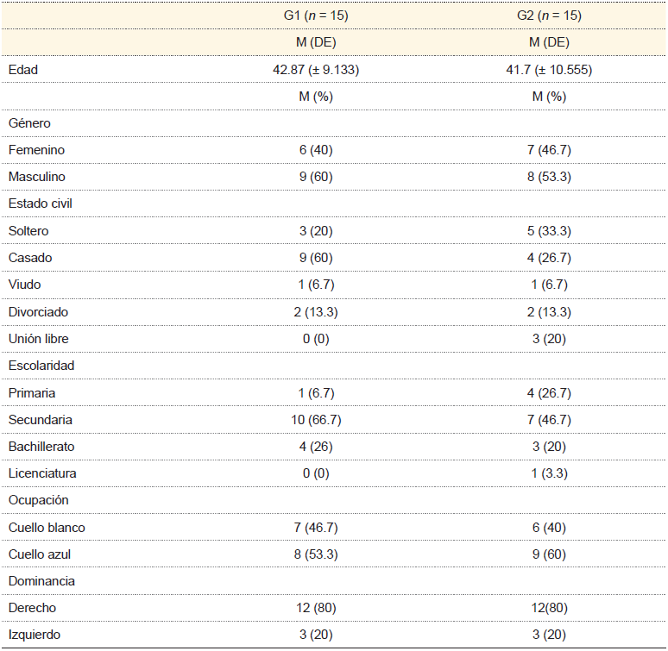
Task: Click the Unión libre row label
Action: pos(39,339)
